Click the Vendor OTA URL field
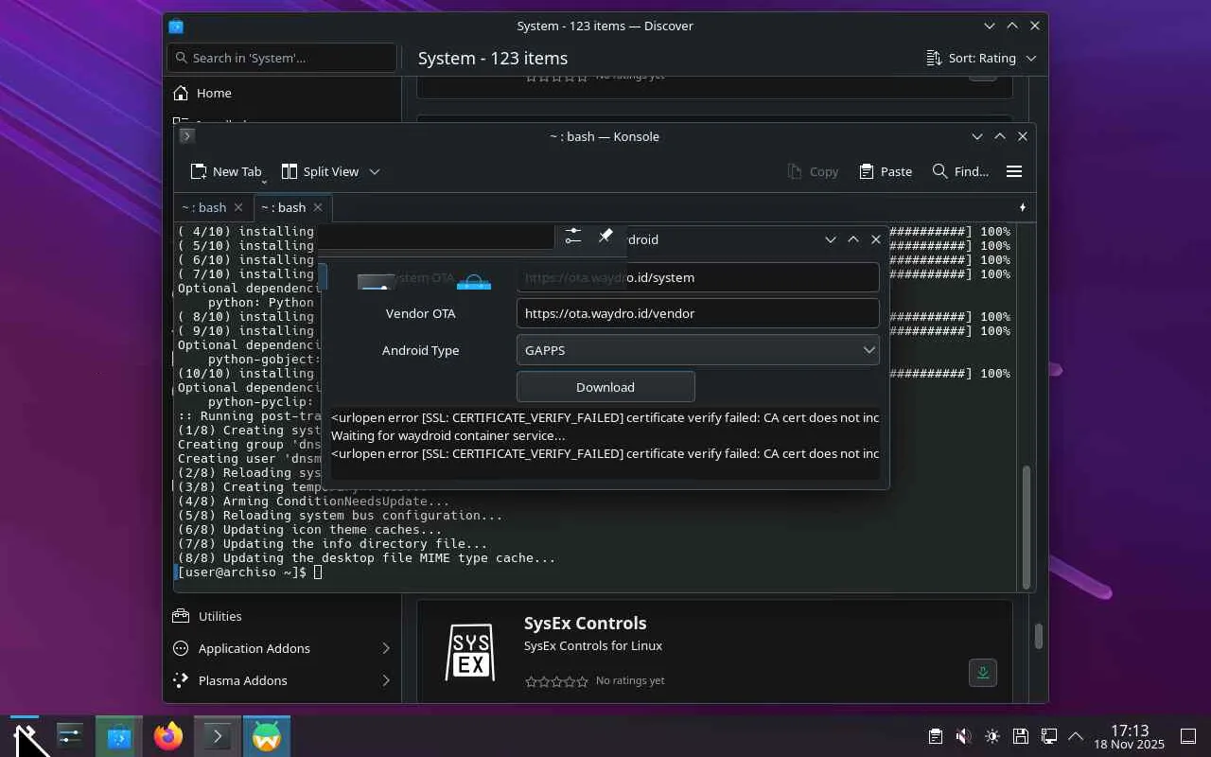The image size is (1211, 757). tap(697, 313)
